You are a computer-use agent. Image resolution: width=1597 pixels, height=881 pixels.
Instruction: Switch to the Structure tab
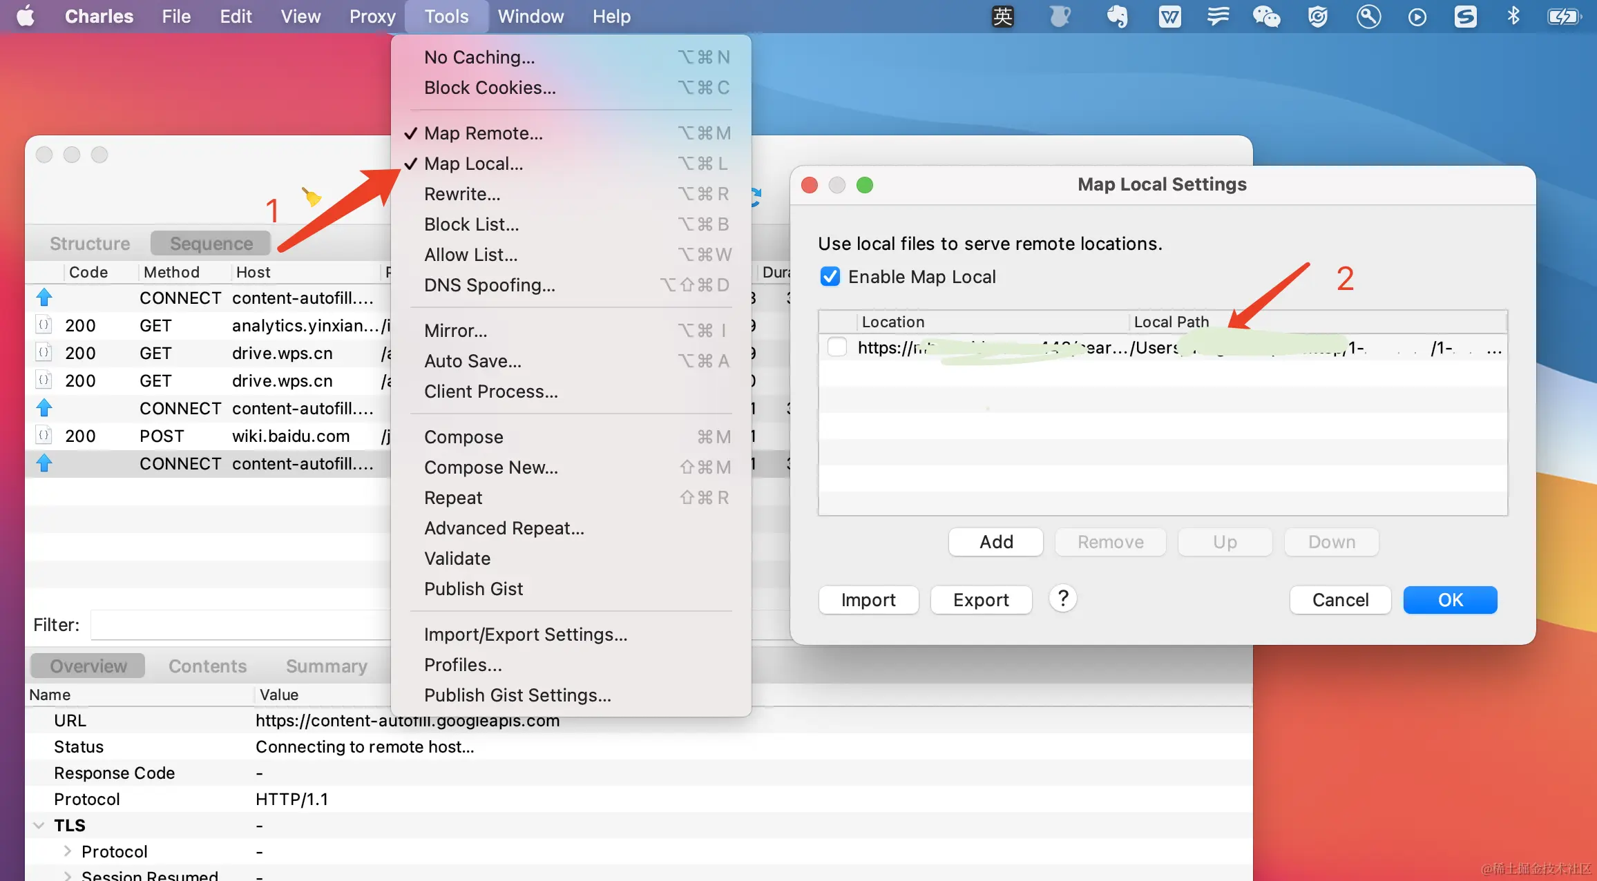coord(90,244)
